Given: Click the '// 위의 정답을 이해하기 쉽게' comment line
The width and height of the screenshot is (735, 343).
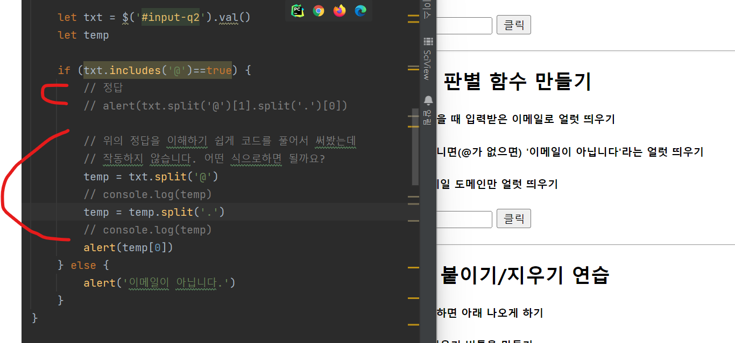Looking at the screenshot, I should pos(221,141).
